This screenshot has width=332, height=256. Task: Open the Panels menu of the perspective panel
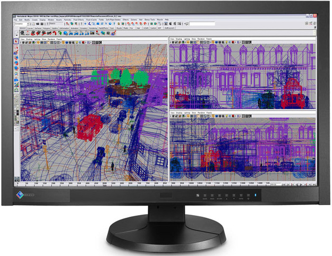point(59,39)
